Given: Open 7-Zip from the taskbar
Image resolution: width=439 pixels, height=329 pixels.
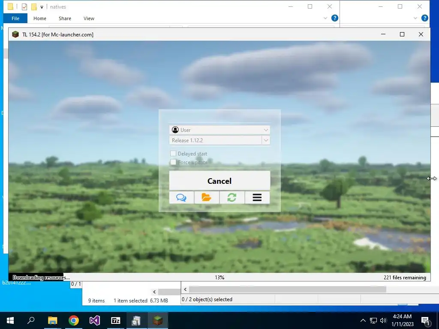Looking at the screenshot, I should pos(116,320).
